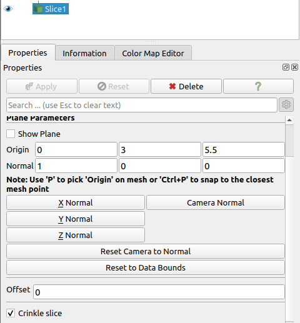
Task: Click Reset Camera to Normal
Action: 146,251
